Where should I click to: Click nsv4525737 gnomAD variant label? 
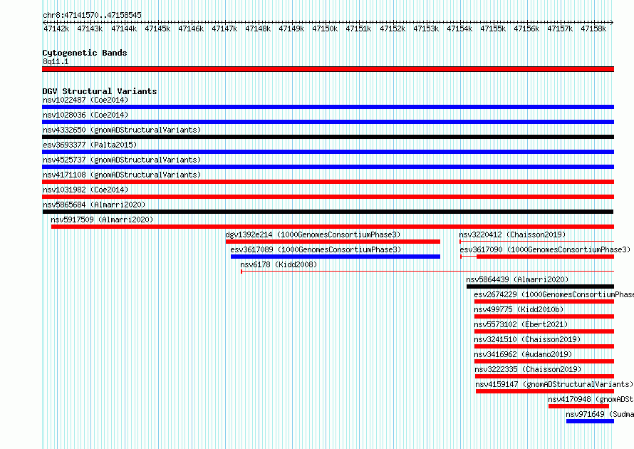tap(122, 160)
